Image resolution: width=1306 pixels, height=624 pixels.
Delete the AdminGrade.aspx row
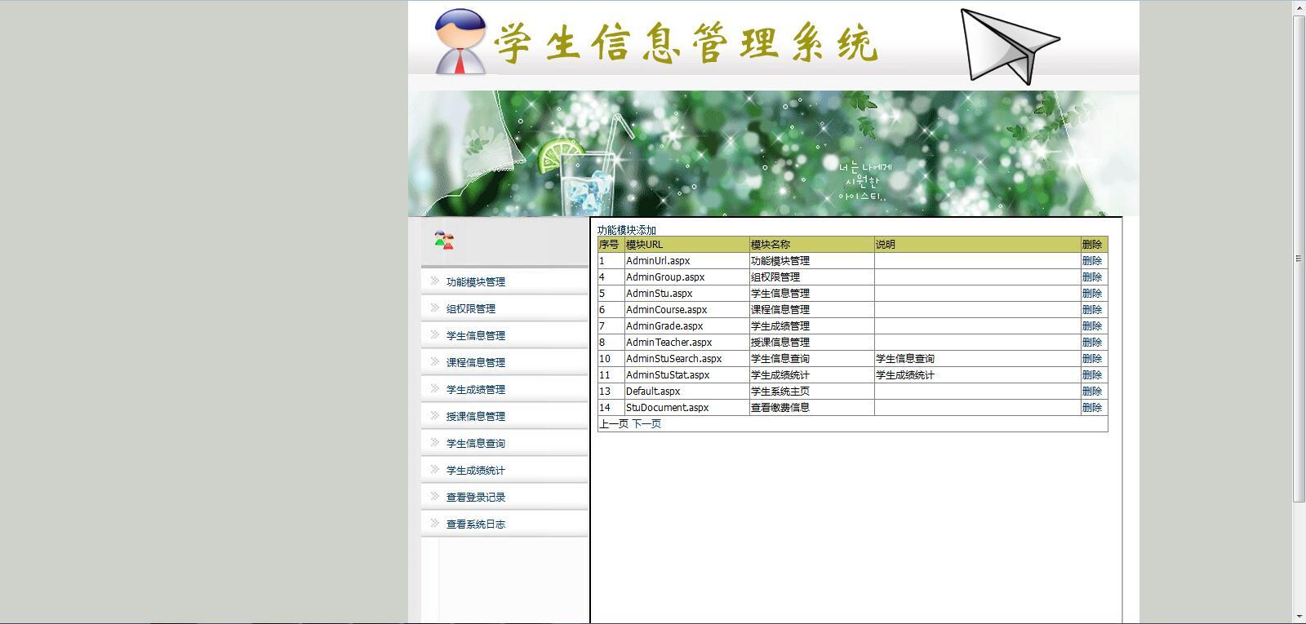(1092, 326)
